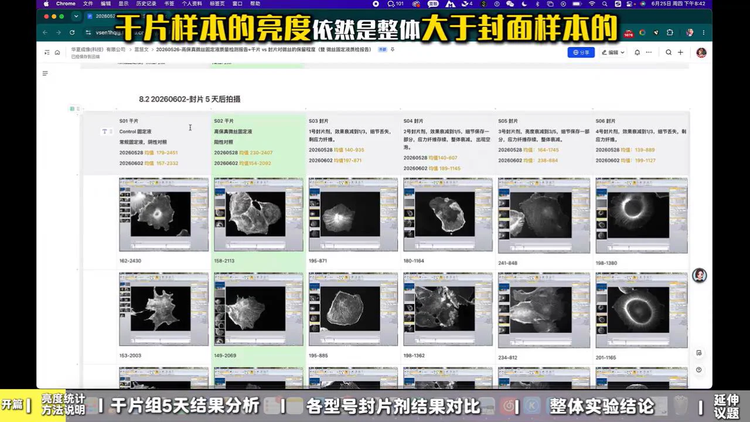Open the thumbnail captioned 195-885
This screenshot has height=422, width=750.
pos(353,309)
